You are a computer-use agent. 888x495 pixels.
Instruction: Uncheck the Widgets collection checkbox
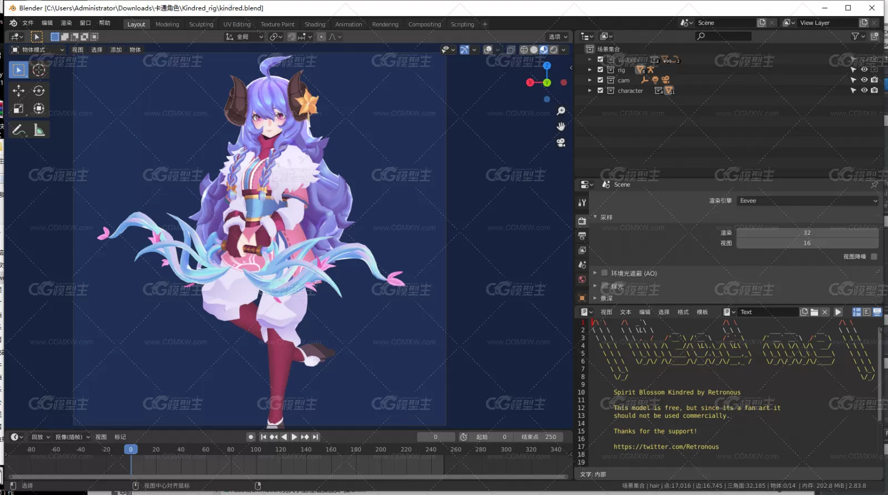click(x=600, y=59)
